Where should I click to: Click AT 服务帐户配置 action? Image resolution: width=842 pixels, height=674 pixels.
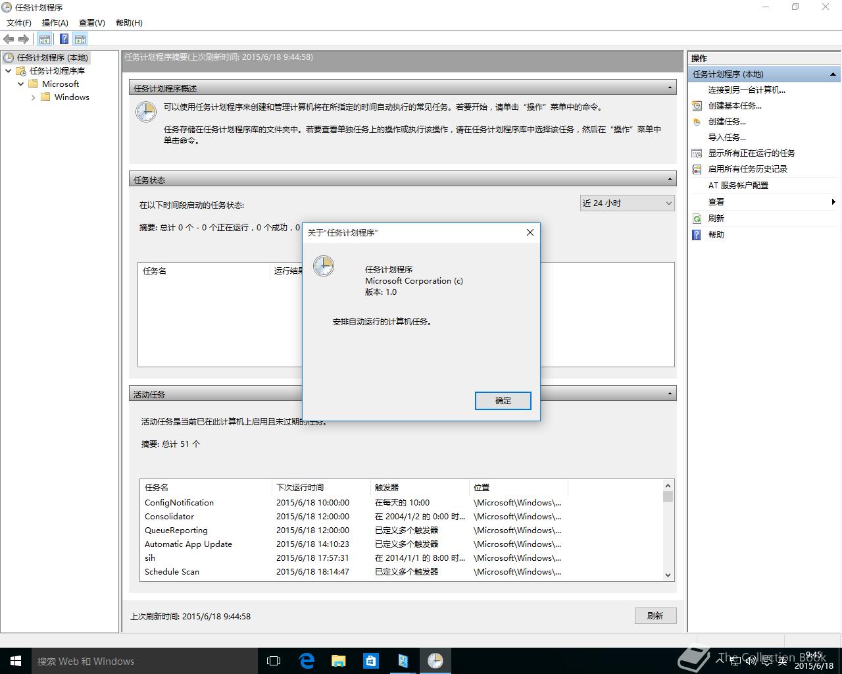tap(738, 185)
